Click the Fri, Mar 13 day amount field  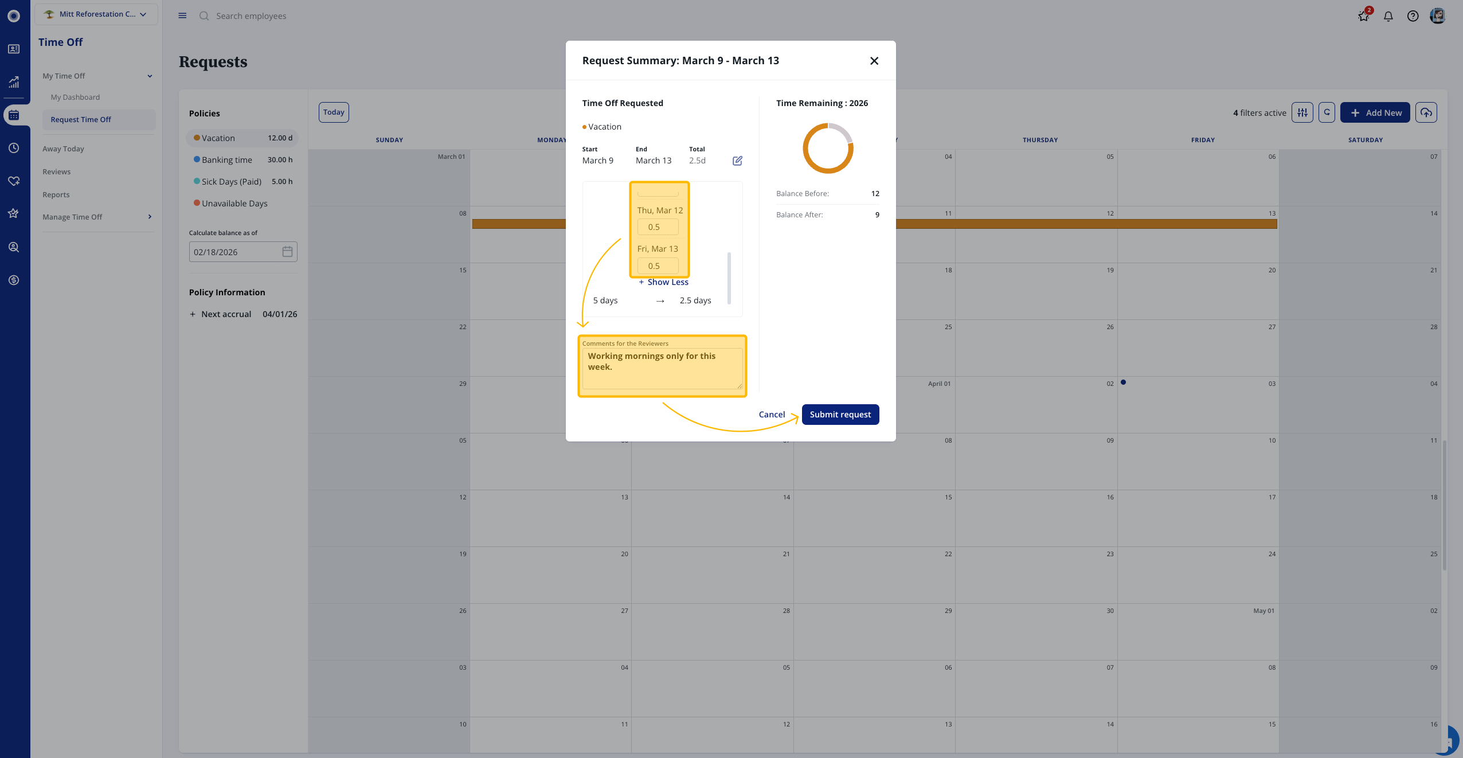click(x=658, y=266)
